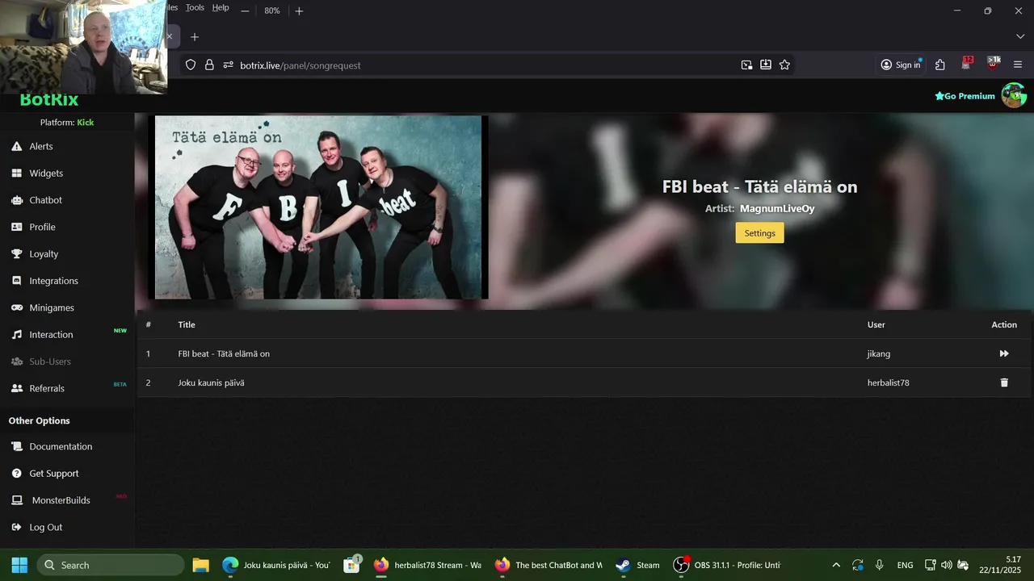Select the Joku kaunis päivä row title

click(x=211, y=382)
